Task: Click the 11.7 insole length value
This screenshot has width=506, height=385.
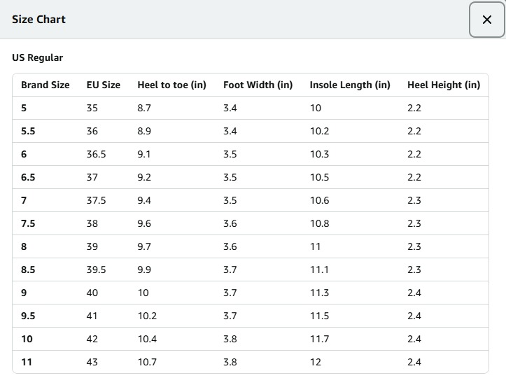Action: coord(319,339)
